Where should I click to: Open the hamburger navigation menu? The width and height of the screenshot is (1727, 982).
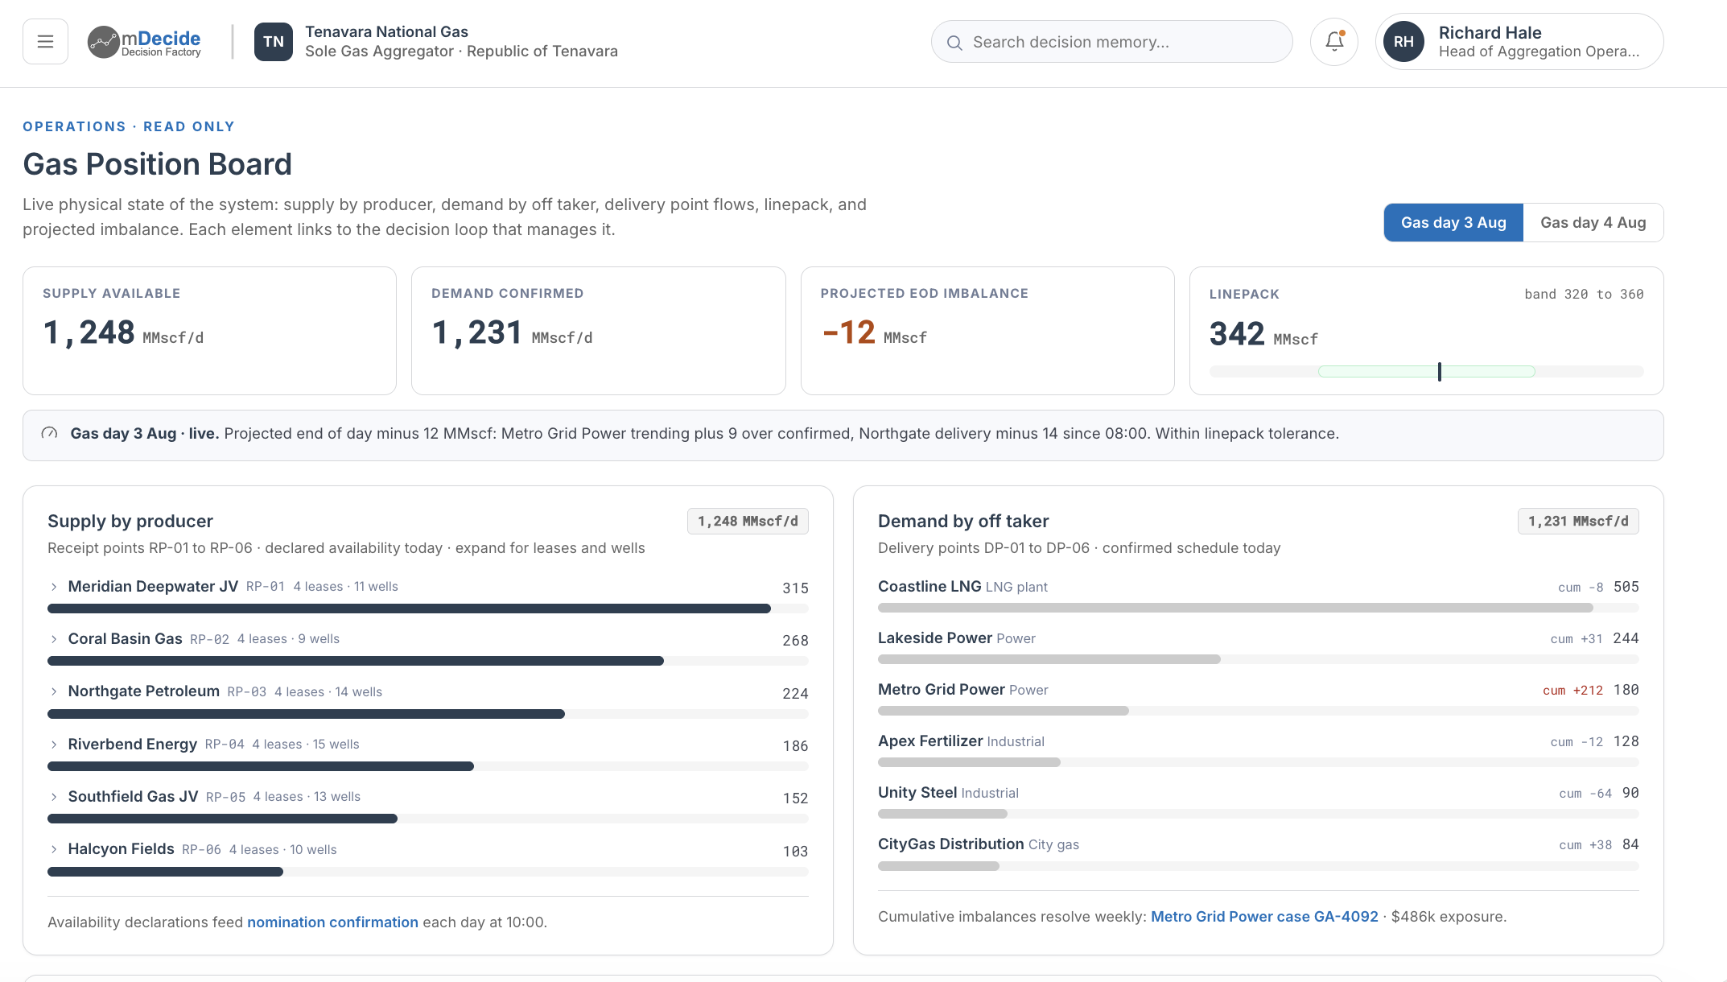click(45, 42)
